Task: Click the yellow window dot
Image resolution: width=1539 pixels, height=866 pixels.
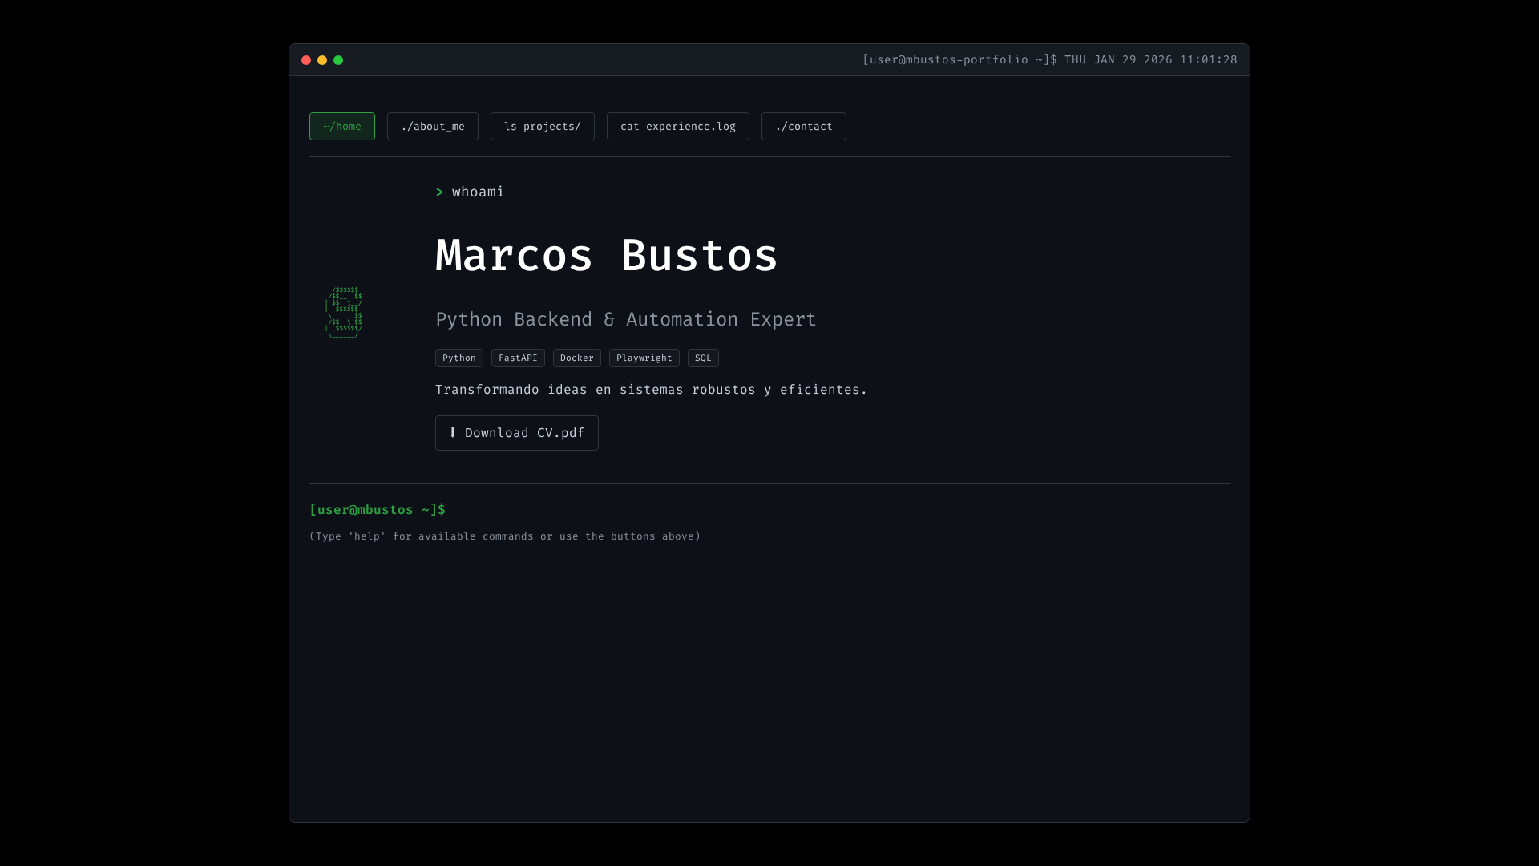Action: (322, 60)
